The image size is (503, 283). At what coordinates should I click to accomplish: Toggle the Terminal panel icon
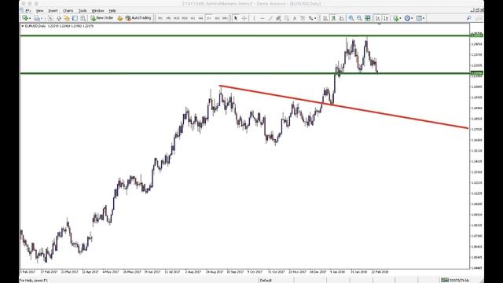click(75, 18)
